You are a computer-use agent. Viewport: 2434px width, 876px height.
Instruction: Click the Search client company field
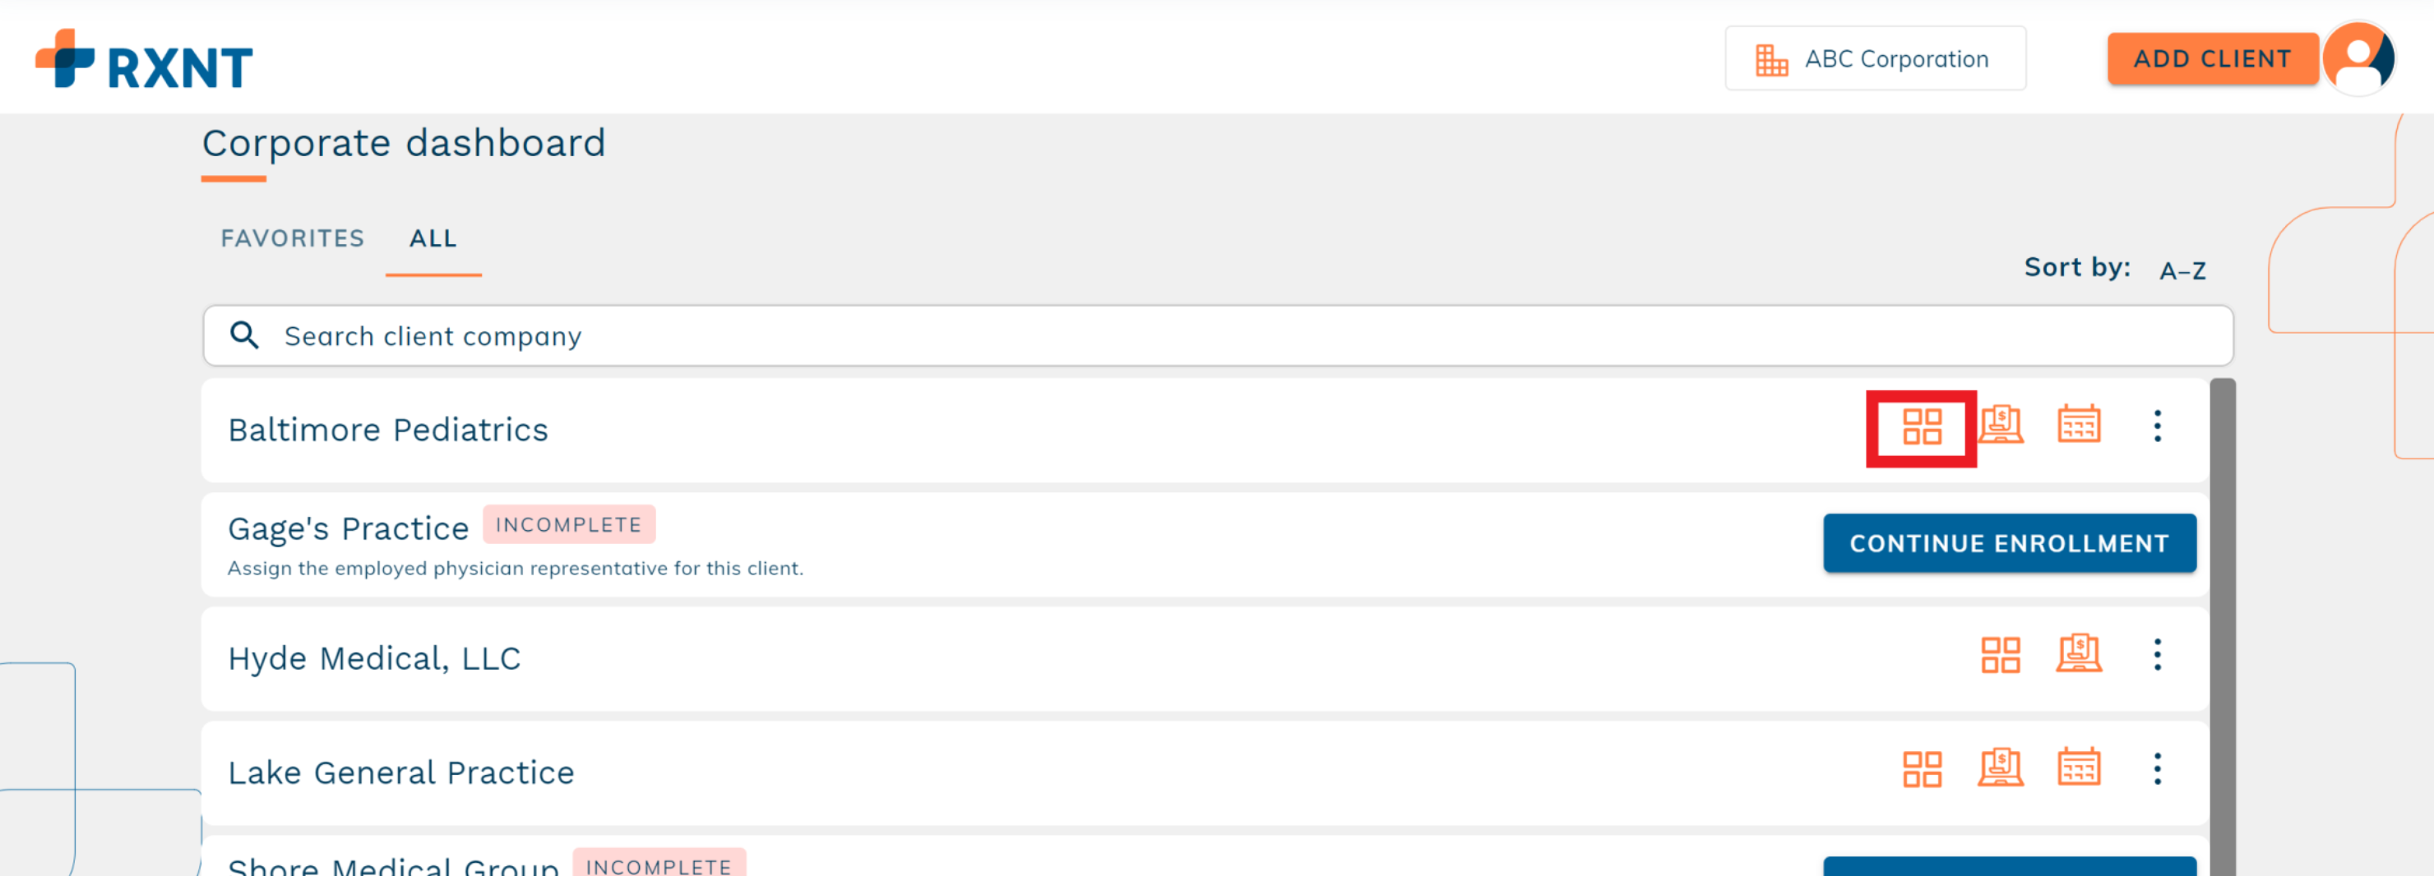(x=1217, y=336)
